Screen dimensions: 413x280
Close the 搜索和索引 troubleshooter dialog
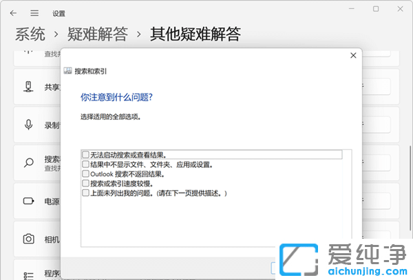(353, 55)
